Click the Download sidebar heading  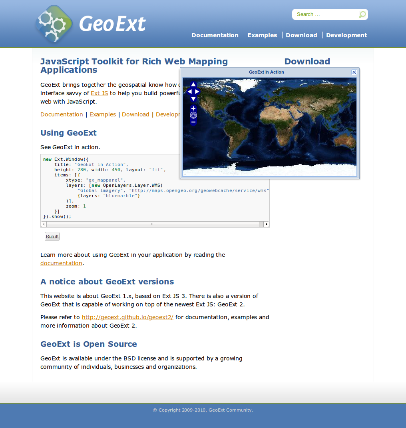click(307, 62)
